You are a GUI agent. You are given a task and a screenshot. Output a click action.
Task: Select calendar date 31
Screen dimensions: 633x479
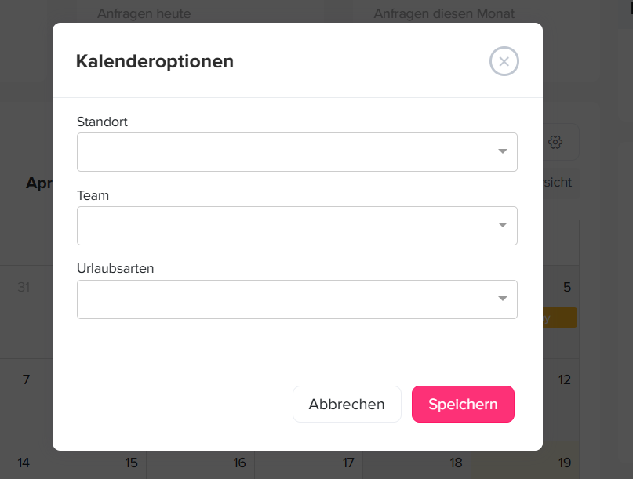click(24, 287)
